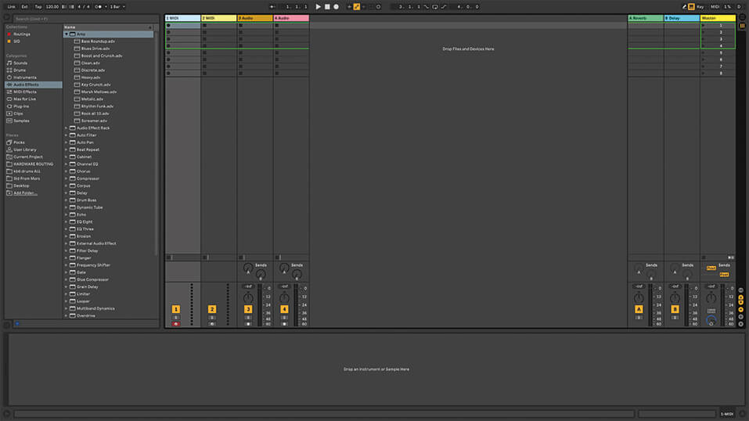Select the Audio Effects category
The height and width of the screenshot is (421, 749).
tap(33, 85)
